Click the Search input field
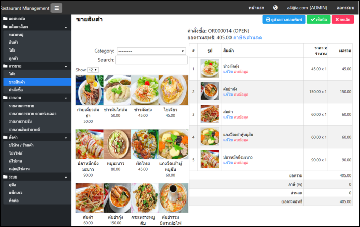Screen dimensions: 360x227 tap(151, 60)
